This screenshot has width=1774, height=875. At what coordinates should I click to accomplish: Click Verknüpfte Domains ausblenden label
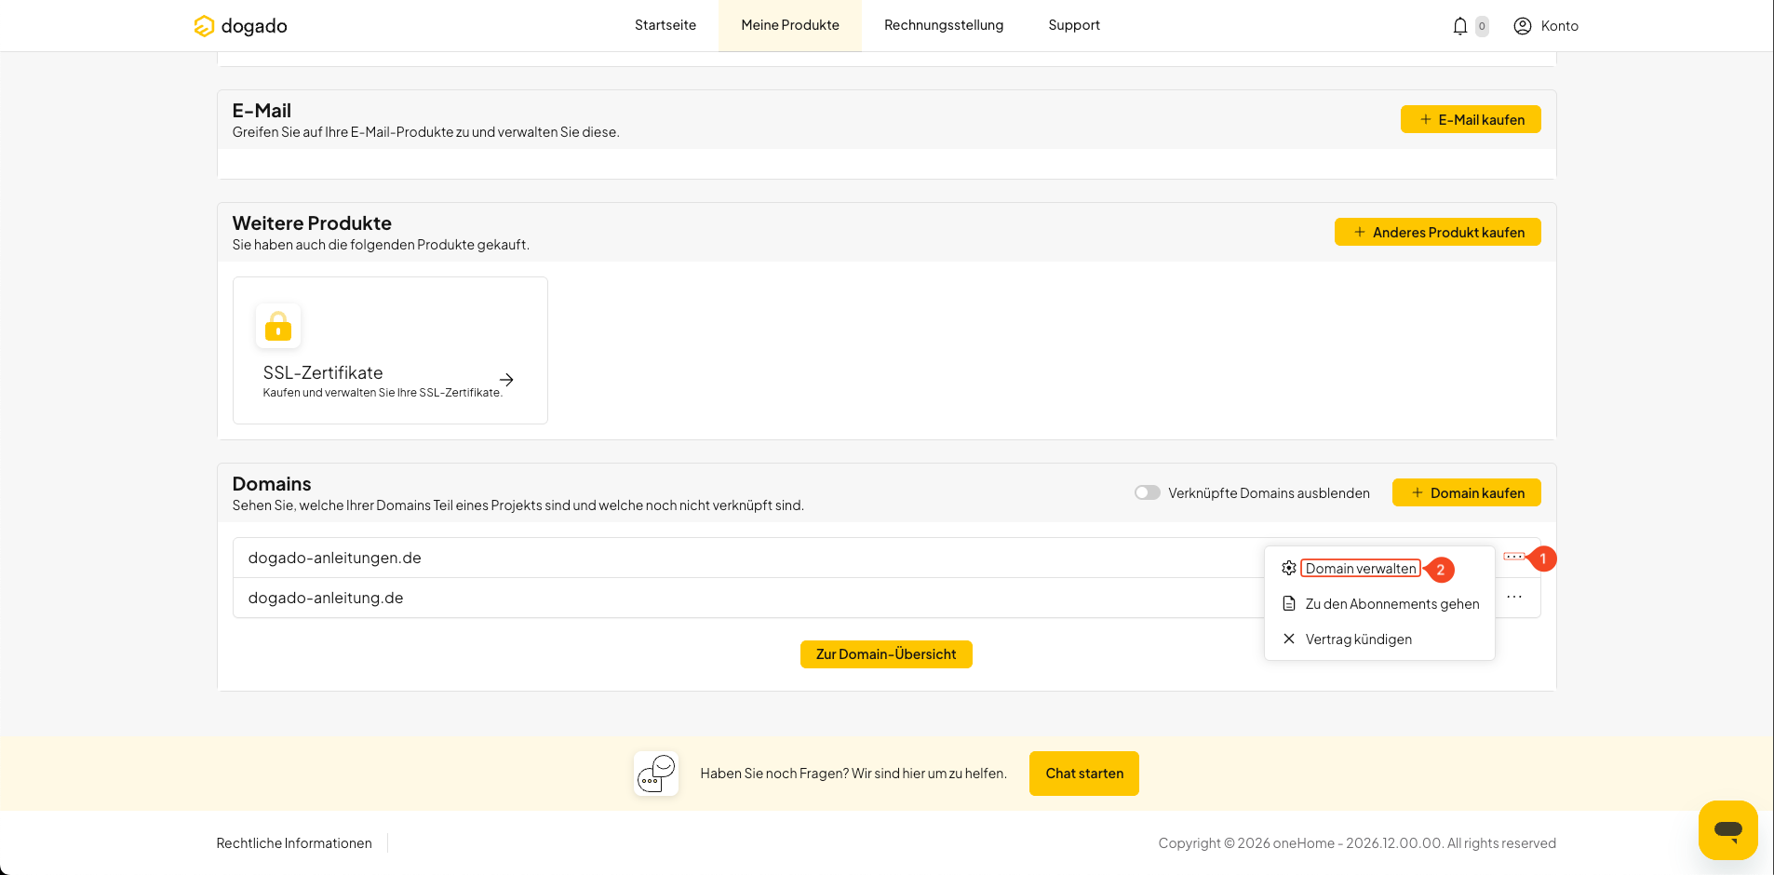(x=1269, y=493)
